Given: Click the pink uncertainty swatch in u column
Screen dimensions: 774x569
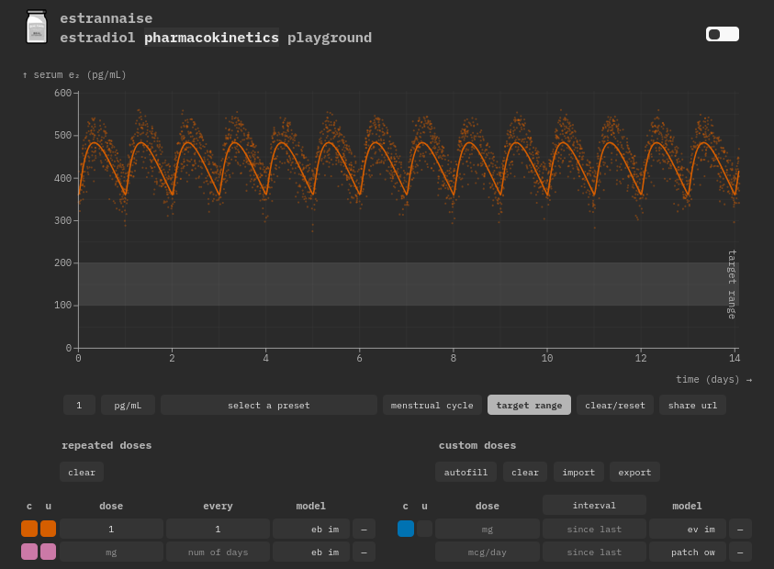Looking at the screenshot, I should coord(48,552).
